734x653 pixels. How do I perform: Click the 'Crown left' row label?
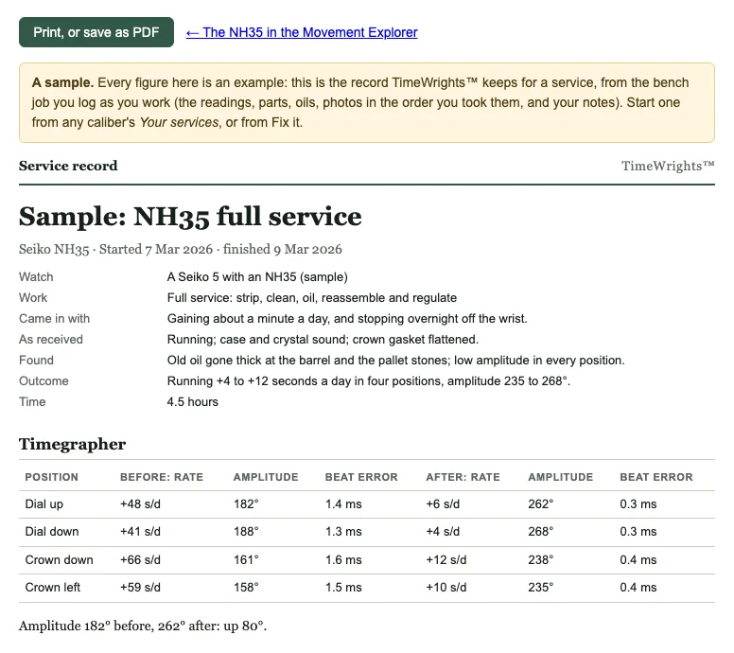(53, 588)
